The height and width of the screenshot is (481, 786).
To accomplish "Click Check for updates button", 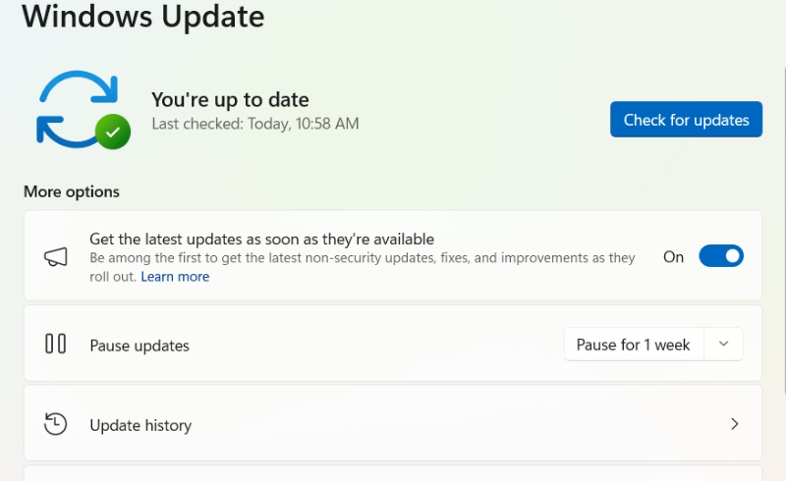I will [x=686, y=119].
